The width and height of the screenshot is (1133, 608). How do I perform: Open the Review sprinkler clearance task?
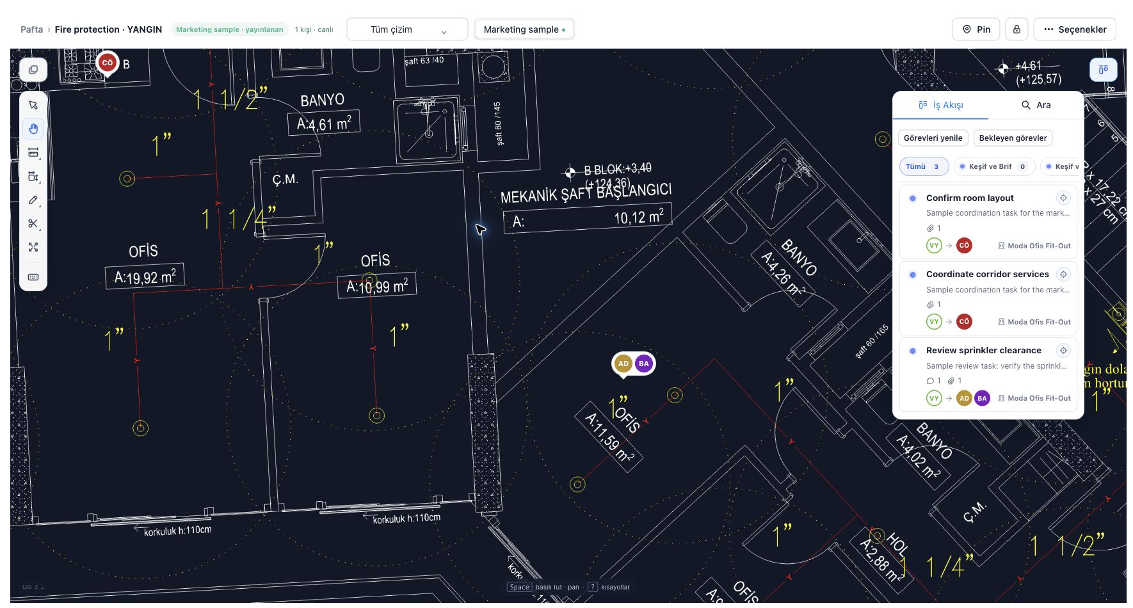[988, 374]
